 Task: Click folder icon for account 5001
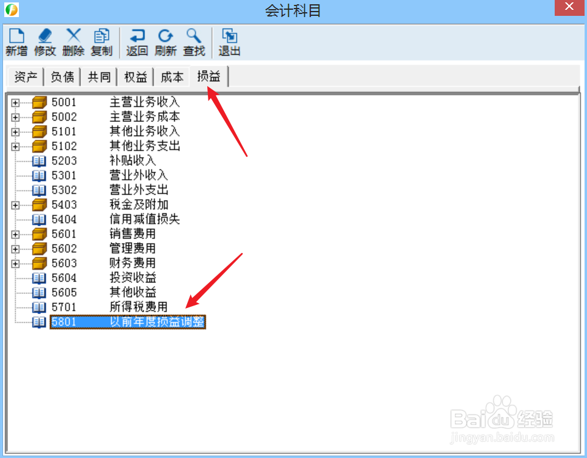tap(39, 102)
